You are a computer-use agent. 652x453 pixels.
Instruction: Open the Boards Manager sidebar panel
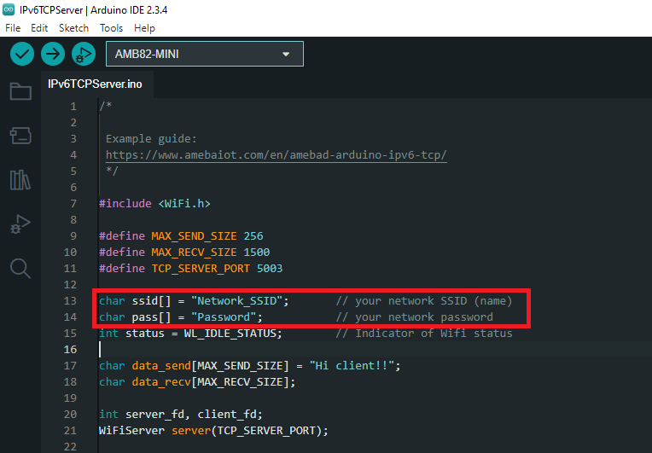[20, 136]
